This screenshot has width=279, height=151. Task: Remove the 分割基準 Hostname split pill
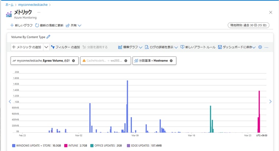[x=171, y=61]
